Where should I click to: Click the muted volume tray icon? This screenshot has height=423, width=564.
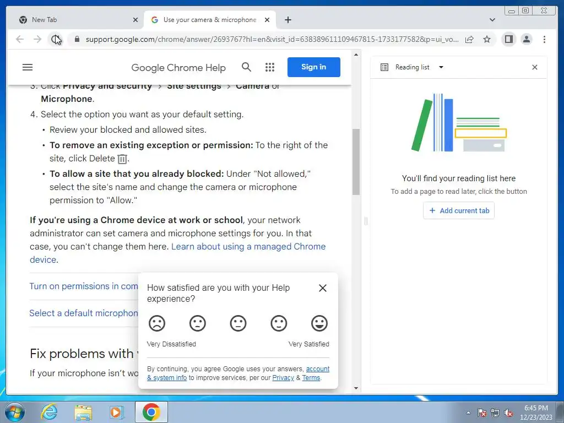tap(508, 413)
